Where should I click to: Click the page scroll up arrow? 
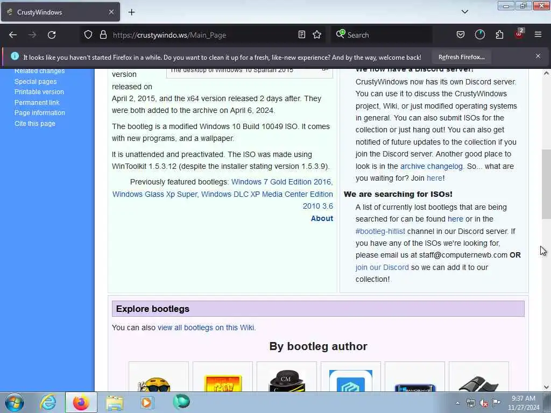click(546, 73)
